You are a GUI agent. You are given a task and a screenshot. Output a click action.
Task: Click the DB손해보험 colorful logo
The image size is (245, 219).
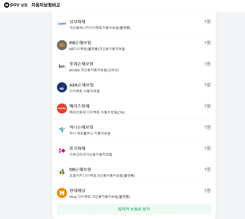62,172
